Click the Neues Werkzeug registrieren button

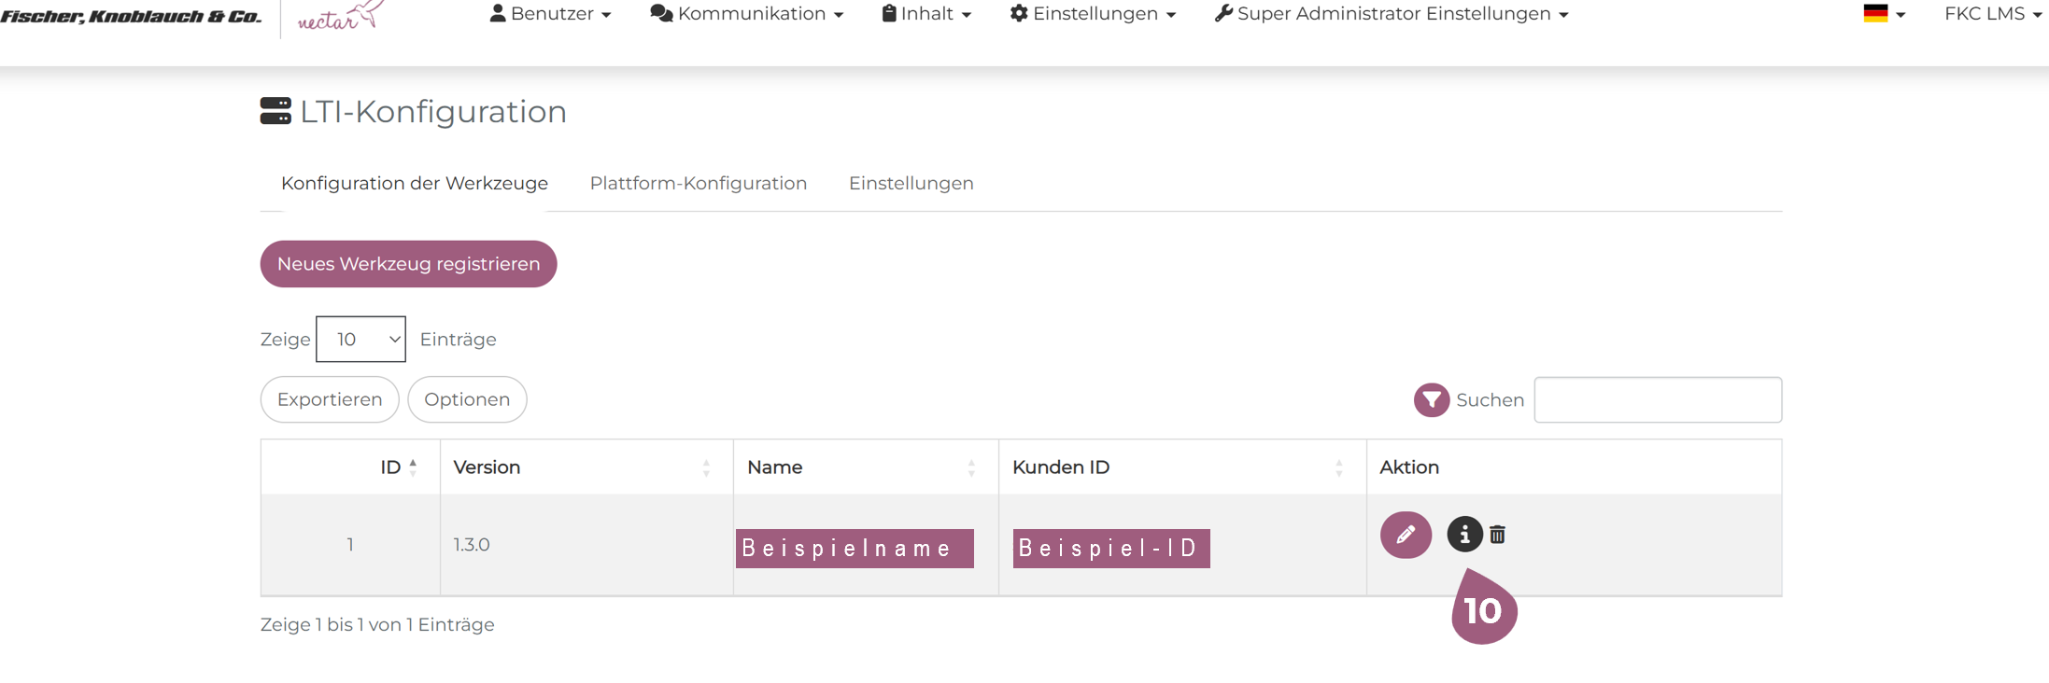(408, 264)
